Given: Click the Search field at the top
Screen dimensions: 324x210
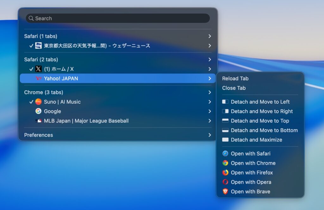Looking at the screenshot, I should (118, 18).
